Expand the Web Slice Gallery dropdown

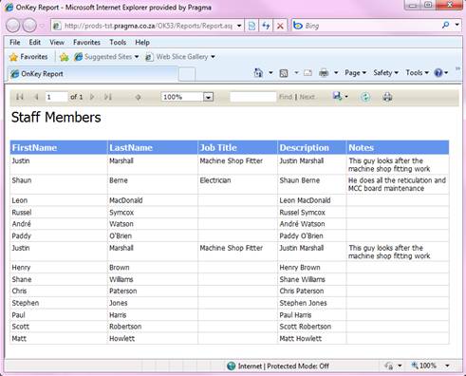click(x=213, y=57)
